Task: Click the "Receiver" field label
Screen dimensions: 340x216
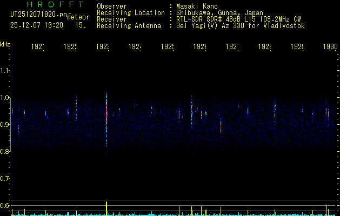Action: (112, 19)
